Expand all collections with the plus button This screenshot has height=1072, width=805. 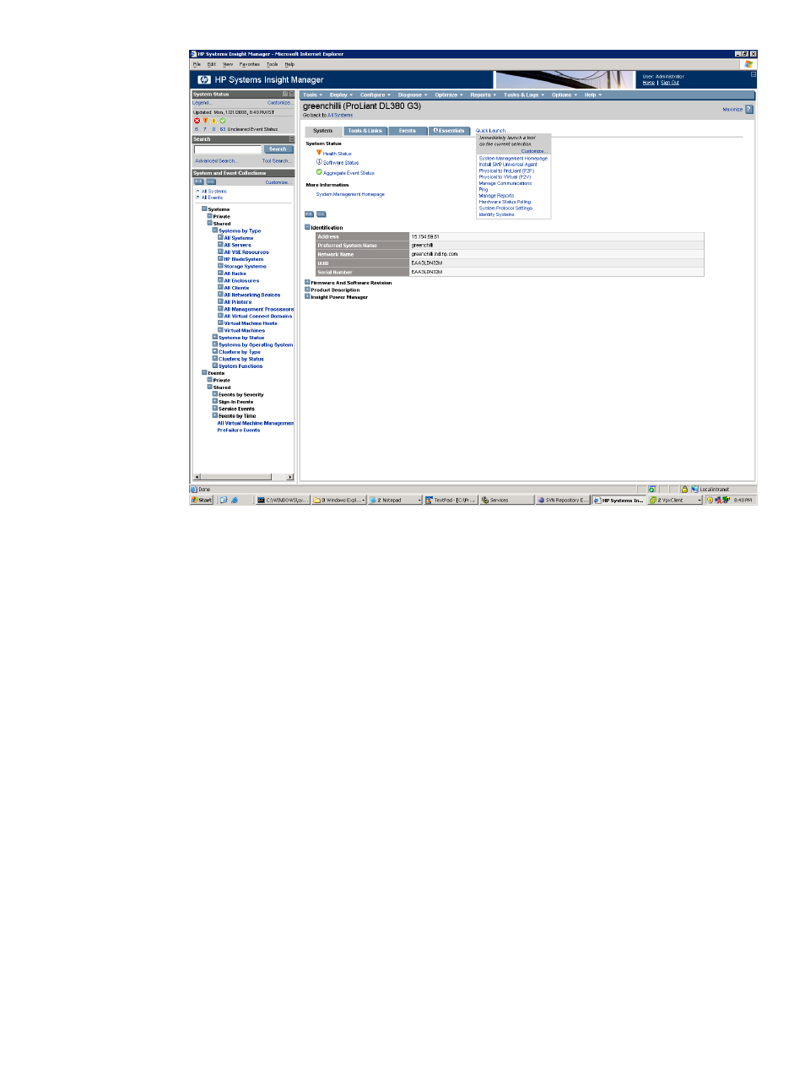click(198, 181)
